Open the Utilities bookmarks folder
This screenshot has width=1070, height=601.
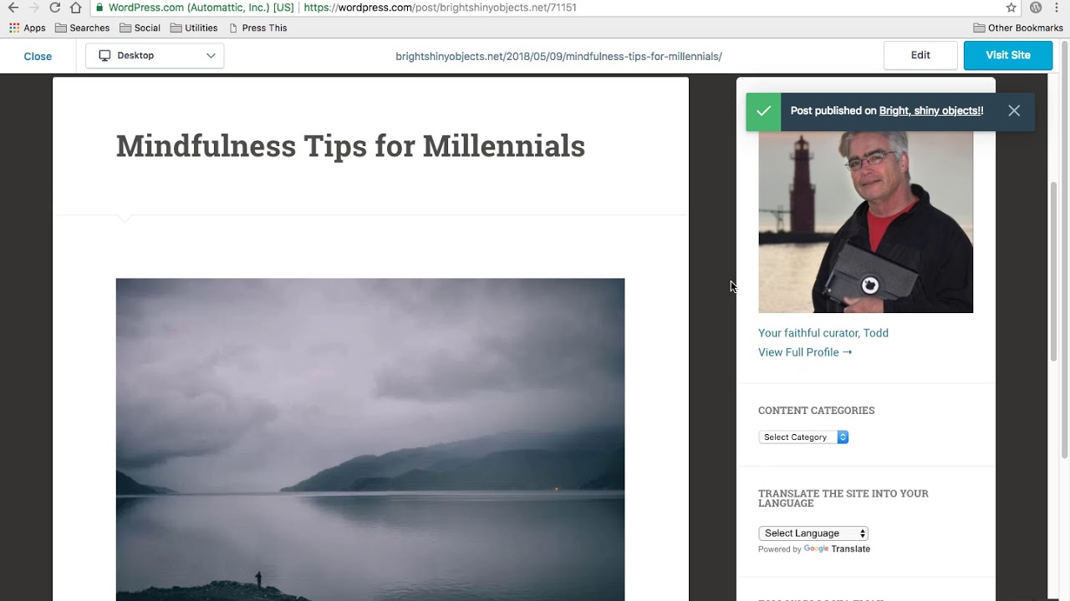coord(194,28)
